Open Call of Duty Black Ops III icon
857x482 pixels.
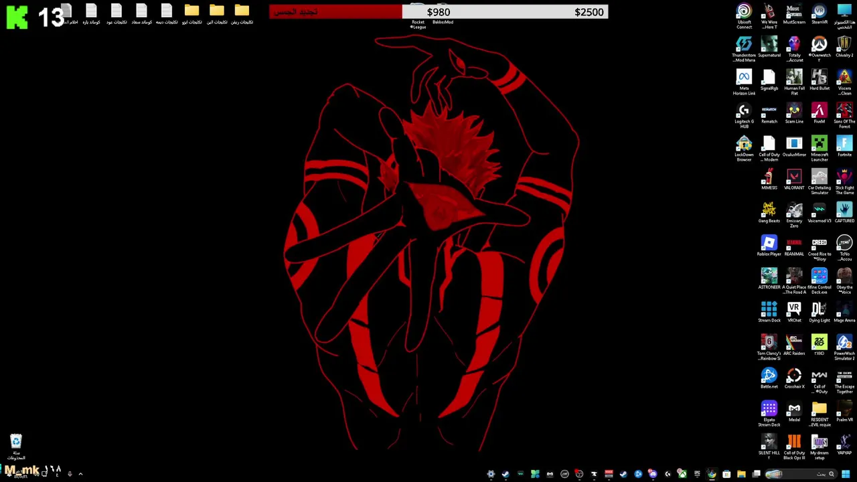794,447
